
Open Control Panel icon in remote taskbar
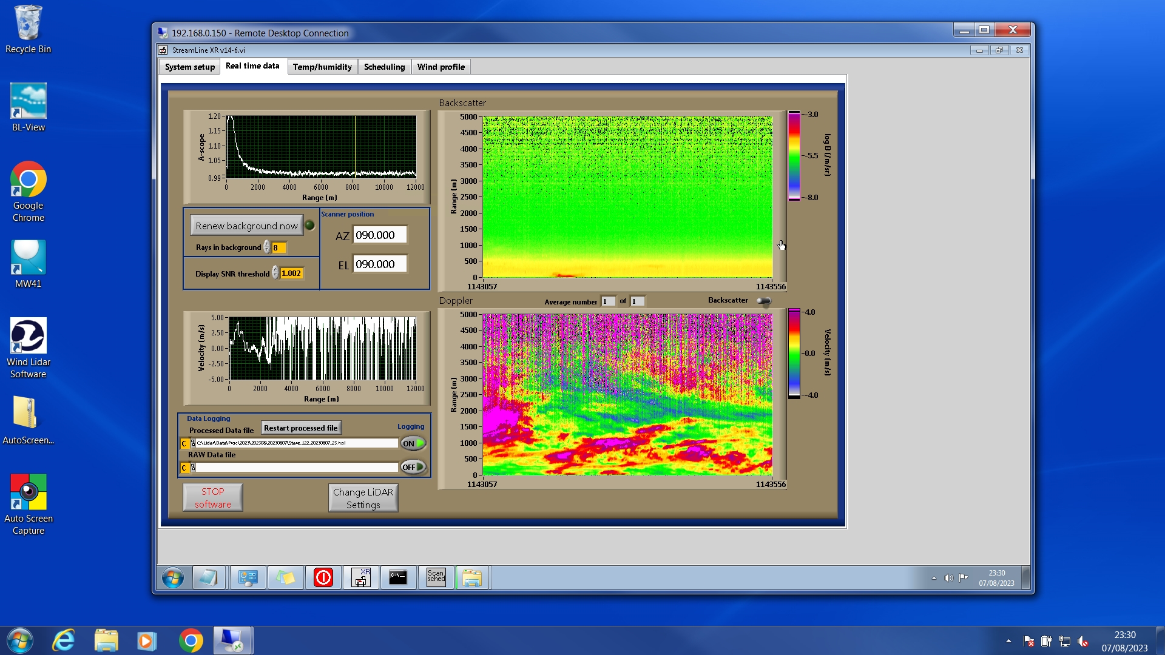[x=248, y=577]
